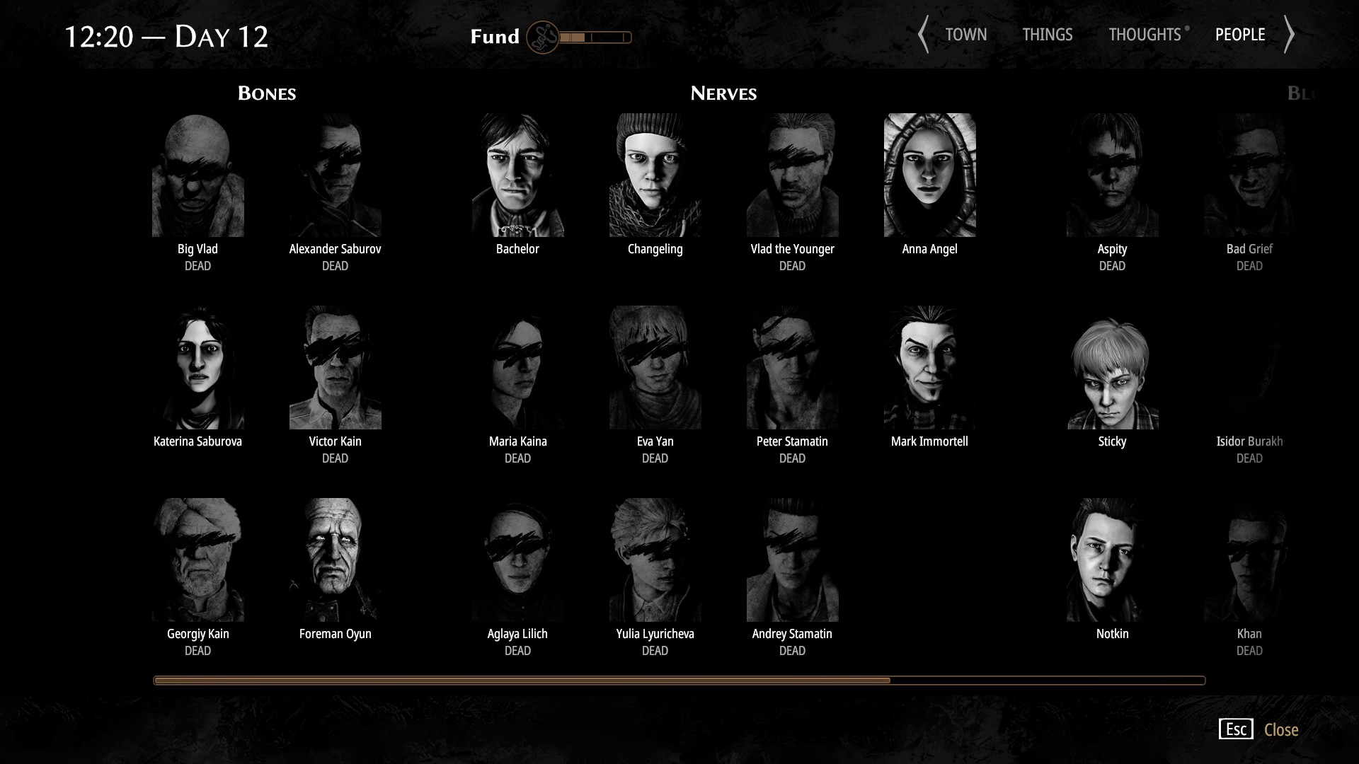Select Alexander Saburov's portrait
The width and height of the screenshot is (1359, 764).
(336, 175)
